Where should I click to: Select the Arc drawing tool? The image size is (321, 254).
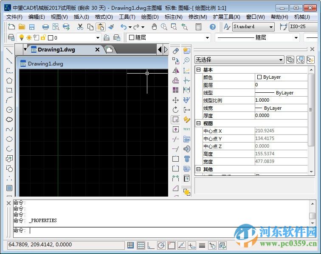[9, 100]
